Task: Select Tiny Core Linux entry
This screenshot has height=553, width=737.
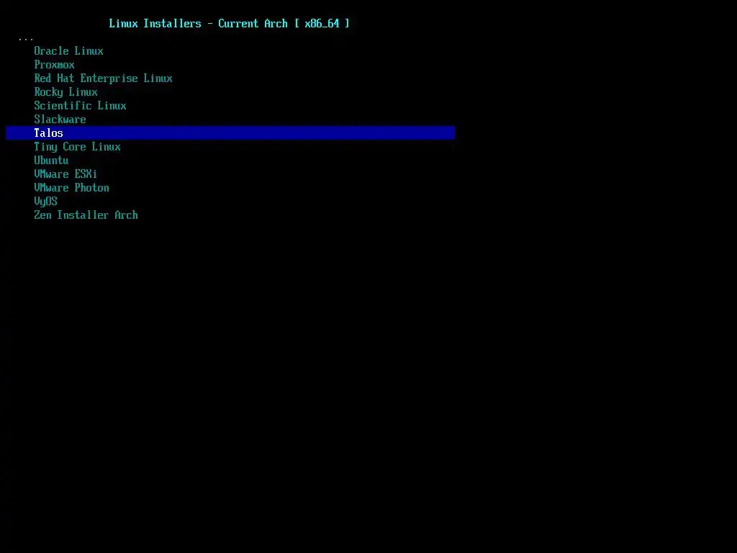Action: point(77,147)
